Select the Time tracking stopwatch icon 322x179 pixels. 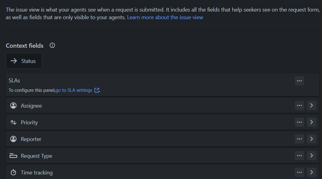pyautogui.click(x=13, y=172)
